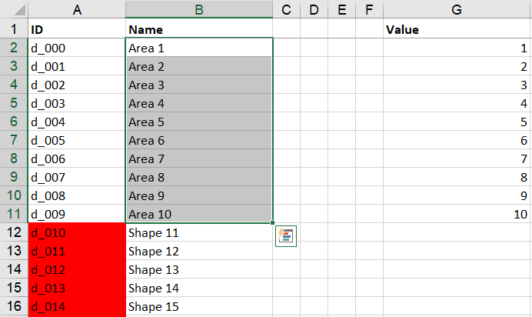Open the Quick Analysis icon below selection
The width and height of the screenshot is (532, 317).
pyautogui.click(x=286, y=236)
